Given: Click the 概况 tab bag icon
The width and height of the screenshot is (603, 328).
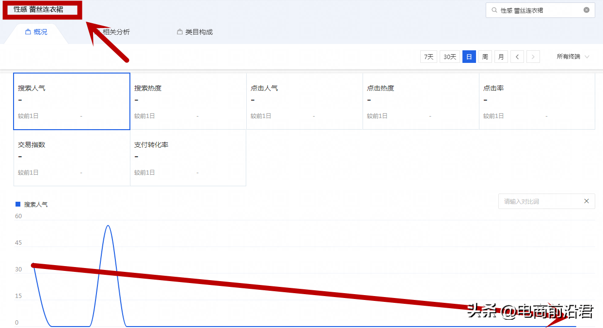Looking at the screenshot, I should [x=28, y=32].
